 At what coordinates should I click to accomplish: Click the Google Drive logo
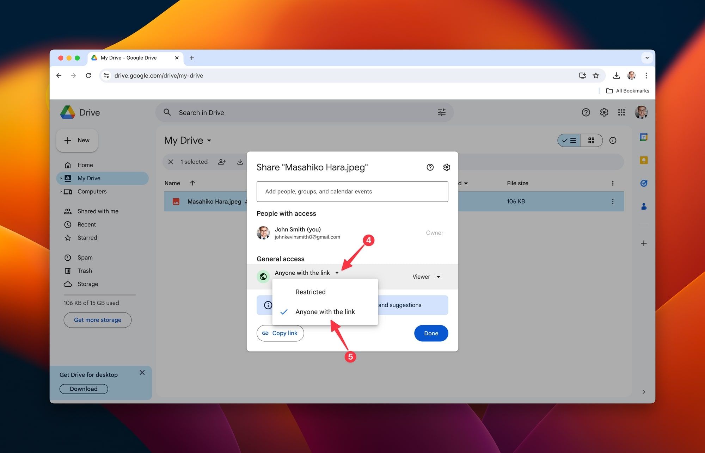point(68,112)
